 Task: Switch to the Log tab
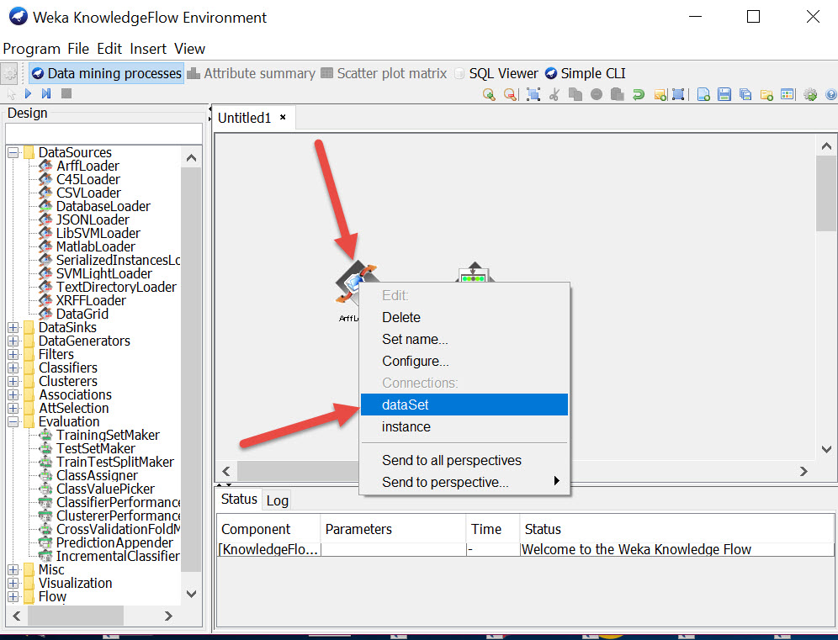(277, 500)
